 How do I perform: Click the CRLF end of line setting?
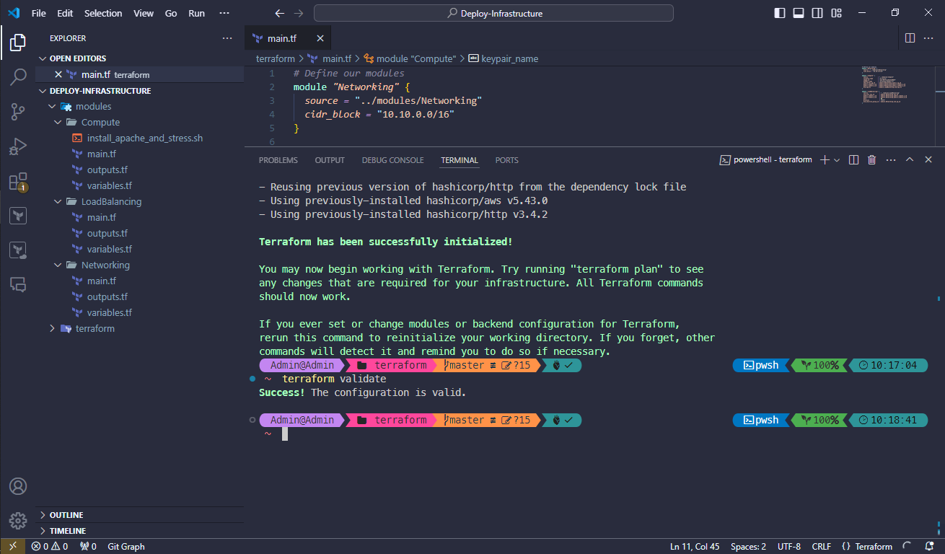(821, 546)
